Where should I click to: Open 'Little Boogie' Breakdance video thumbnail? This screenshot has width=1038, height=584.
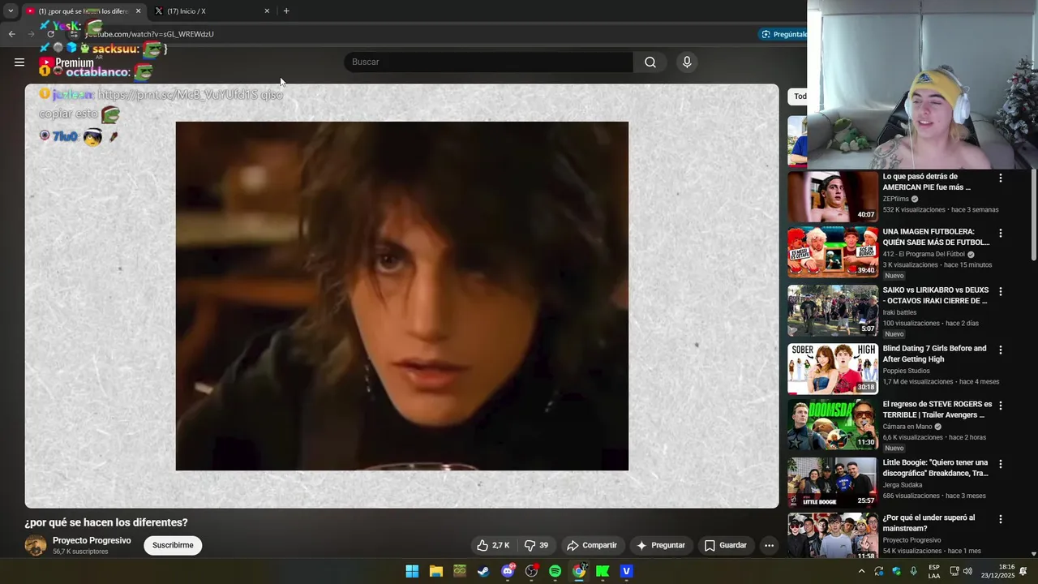coord(833,483)
